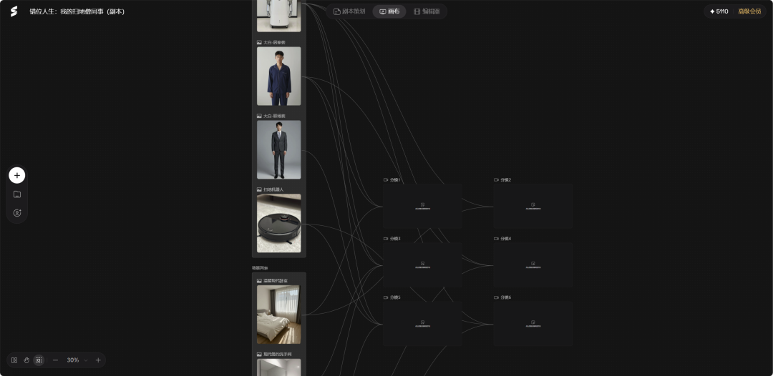Screen dimensions: 773x376
Task: Open the 30% zoom level dropdown
Action: click(77, 360)
